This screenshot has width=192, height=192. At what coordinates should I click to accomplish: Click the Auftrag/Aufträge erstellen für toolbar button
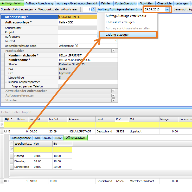coord(118,9)
